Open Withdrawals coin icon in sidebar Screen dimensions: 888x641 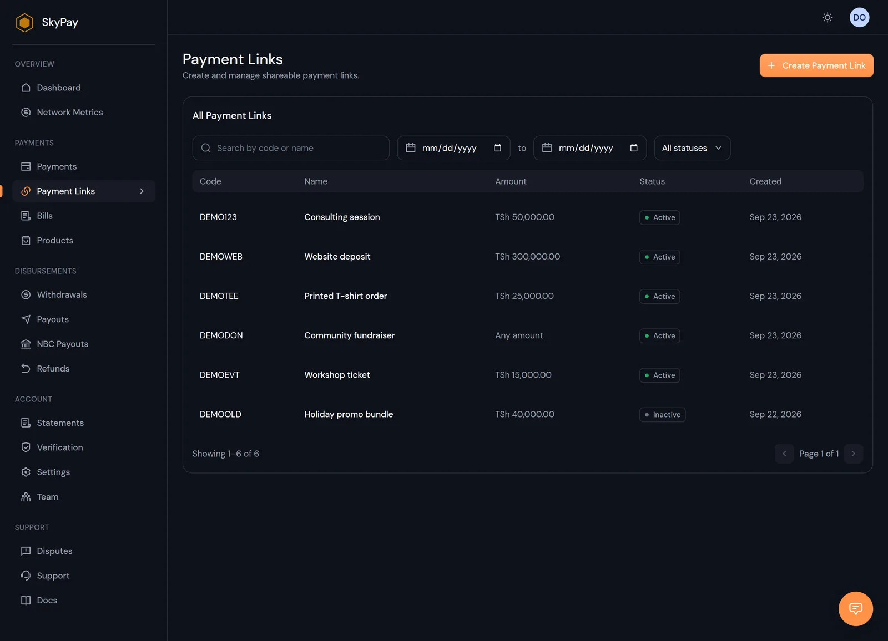point(26,294)
